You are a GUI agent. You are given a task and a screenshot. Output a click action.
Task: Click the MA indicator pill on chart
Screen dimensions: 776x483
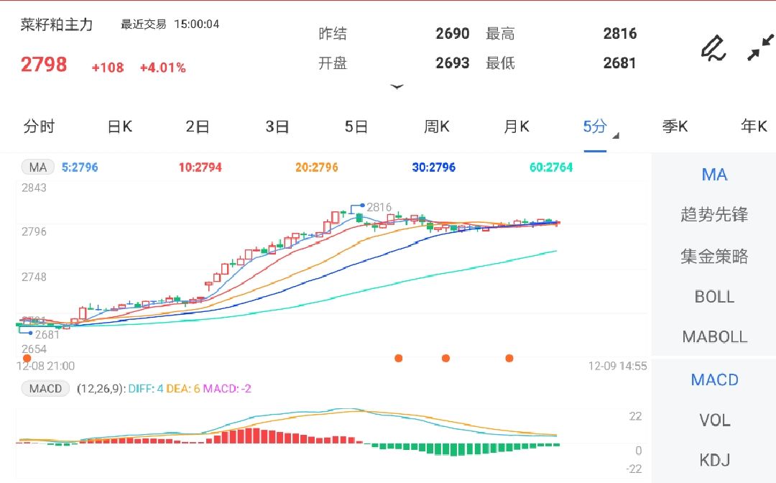tap(37, 167)
